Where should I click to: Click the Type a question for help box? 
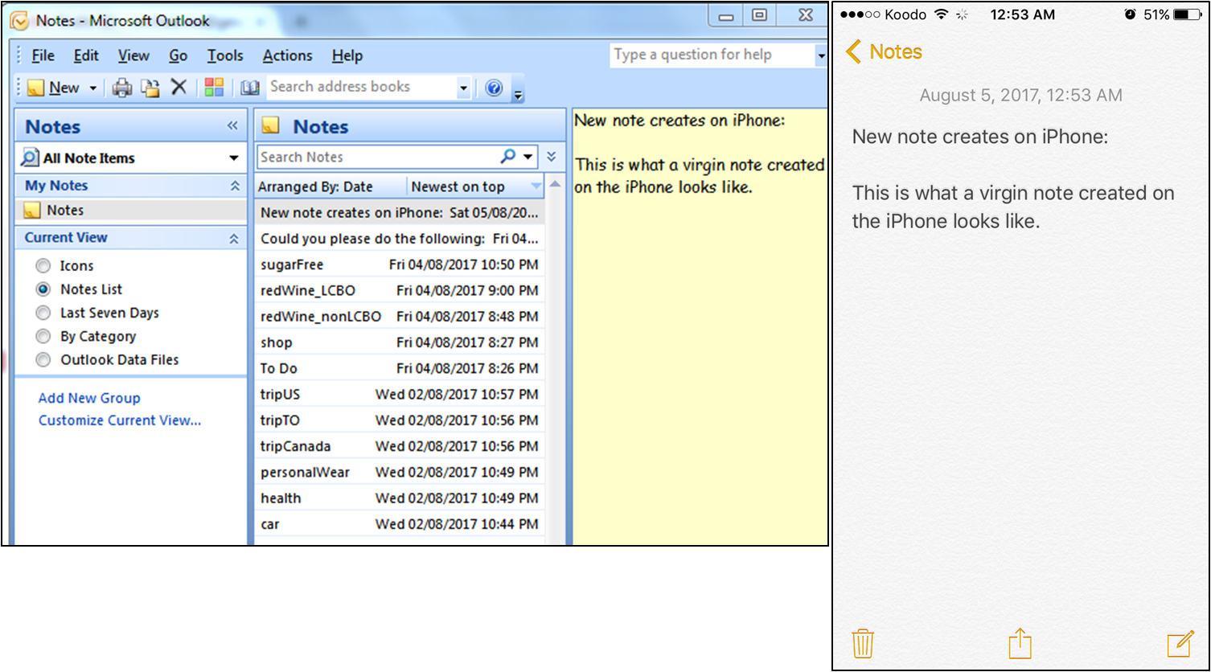tap(712, 55)
